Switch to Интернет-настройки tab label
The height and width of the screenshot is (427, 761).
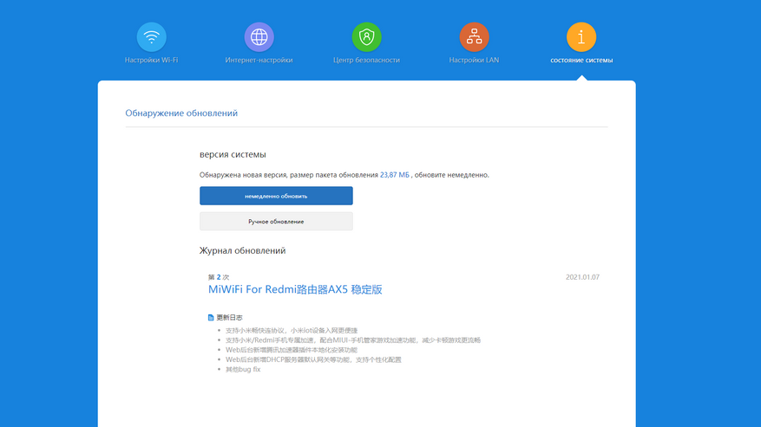(x=259, y=60)
